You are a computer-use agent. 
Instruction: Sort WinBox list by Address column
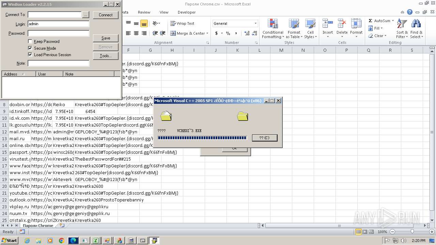(19, 74)
